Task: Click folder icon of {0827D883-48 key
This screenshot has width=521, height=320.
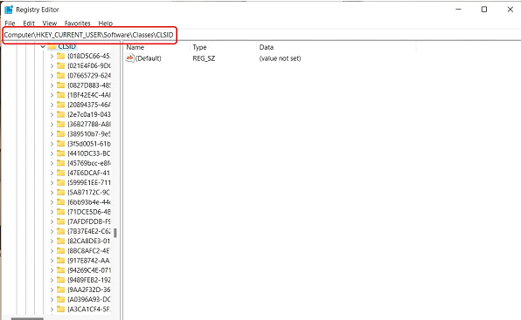Action: [x=61, y=85]
